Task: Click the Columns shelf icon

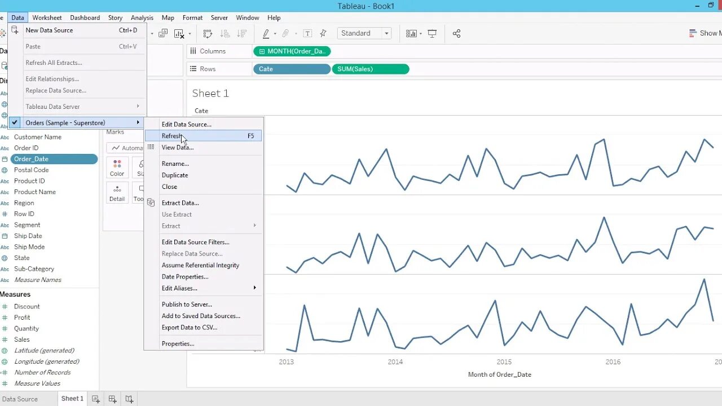Action: pyautogui.click(x=193, y=51)
